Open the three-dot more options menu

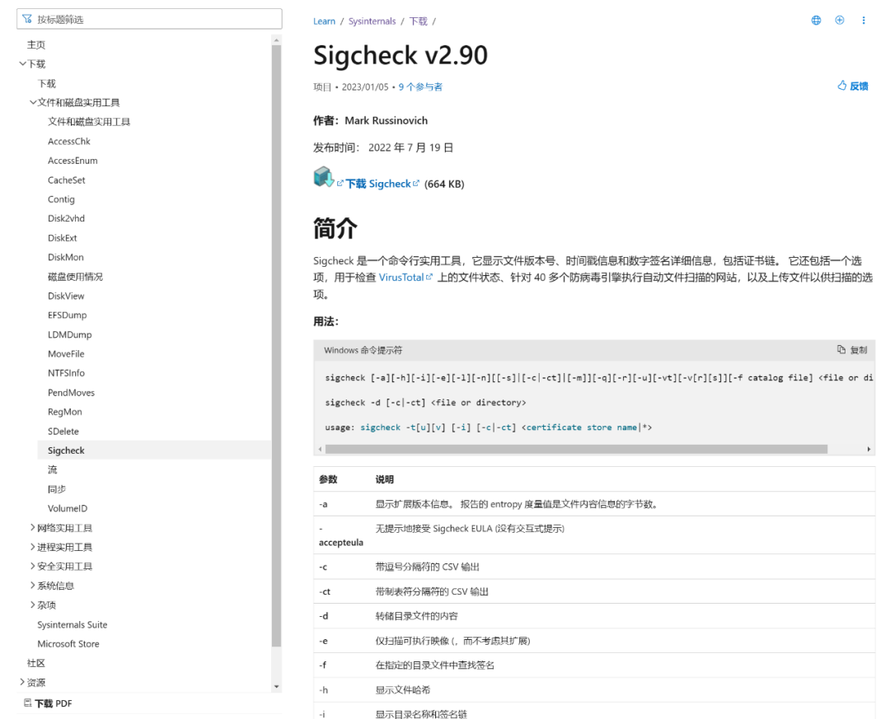tap(864, 21)
